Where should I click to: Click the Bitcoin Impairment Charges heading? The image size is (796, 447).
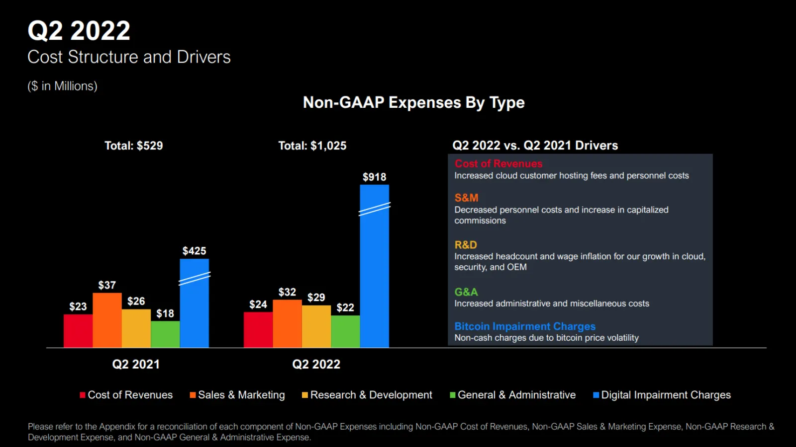click(x=524, y=326)
